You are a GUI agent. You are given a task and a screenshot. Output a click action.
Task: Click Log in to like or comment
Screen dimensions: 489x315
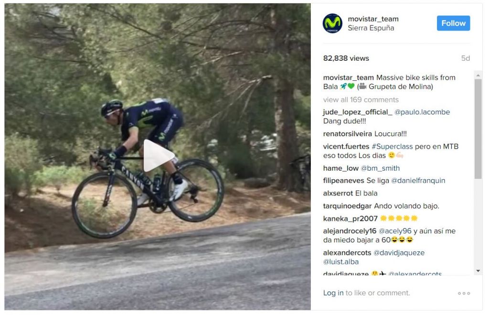333,293
